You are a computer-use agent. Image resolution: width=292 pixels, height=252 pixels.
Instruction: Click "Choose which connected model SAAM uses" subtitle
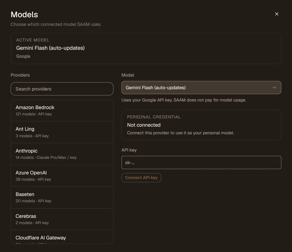pyautogui.click(x=56, y=24)
